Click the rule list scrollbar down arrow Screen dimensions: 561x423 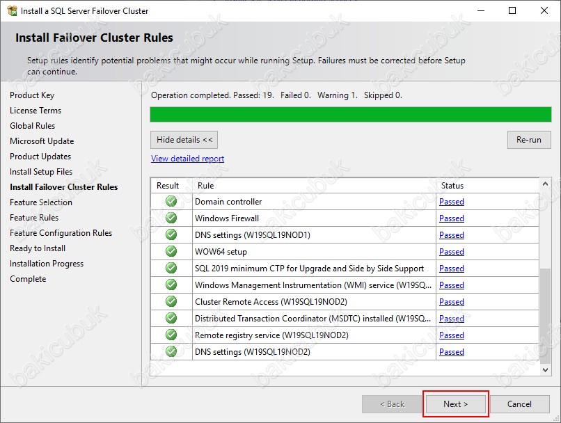pyautogui.click(x=545, y=370)
